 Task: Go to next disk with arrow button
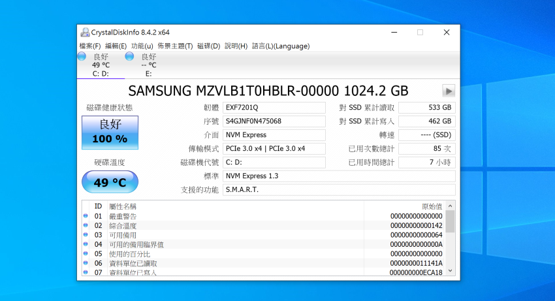[449, 91]
